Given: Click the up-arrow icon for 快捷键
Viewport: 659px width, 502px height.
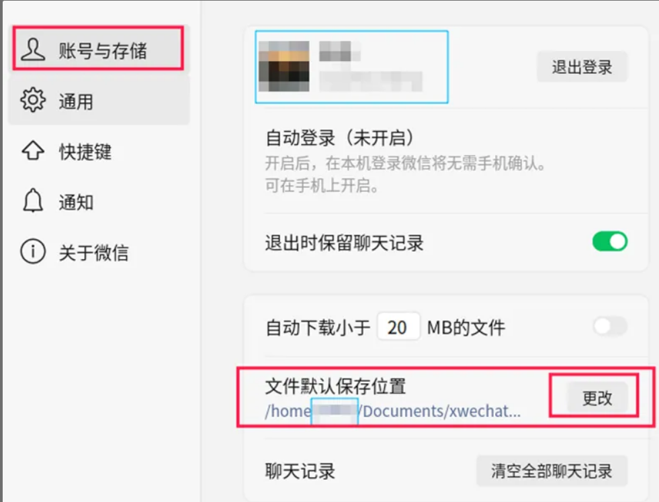Looking at the screenshot, I should pos(33,150).
